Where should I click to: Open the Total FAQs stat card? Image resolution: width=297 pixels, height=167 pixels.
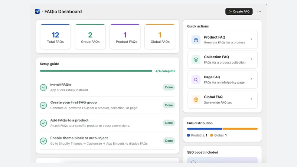55,36
